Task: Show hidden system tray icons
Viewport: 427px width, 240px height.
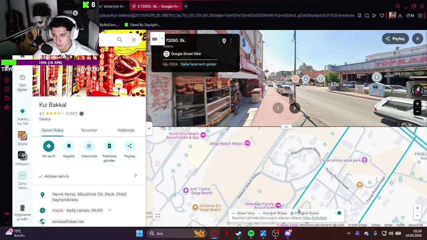Action: point(349,234)
